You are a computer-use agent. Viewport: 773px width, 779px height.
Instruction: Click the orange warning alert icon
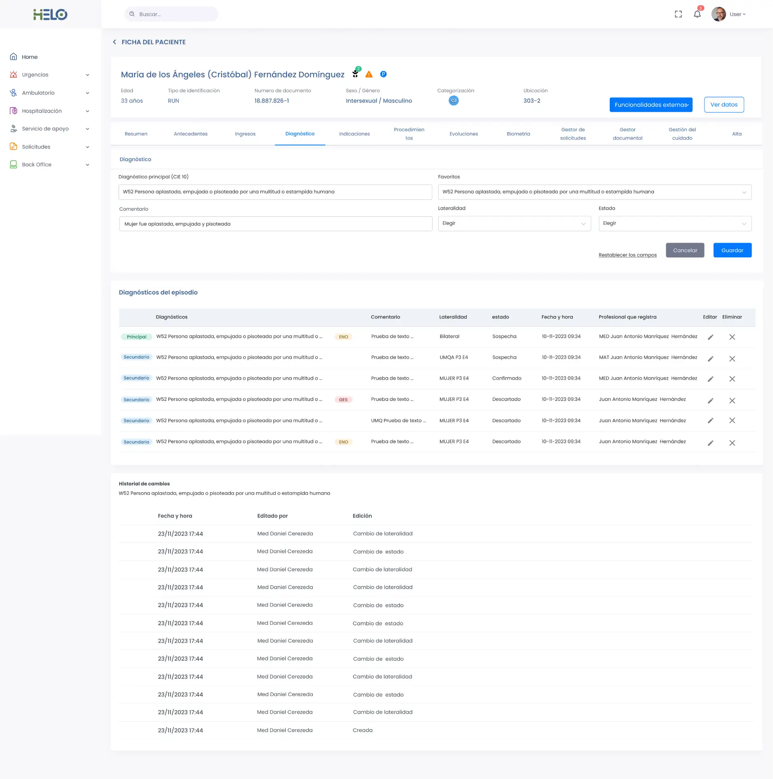pyautogui.click(x=368, y=74)
